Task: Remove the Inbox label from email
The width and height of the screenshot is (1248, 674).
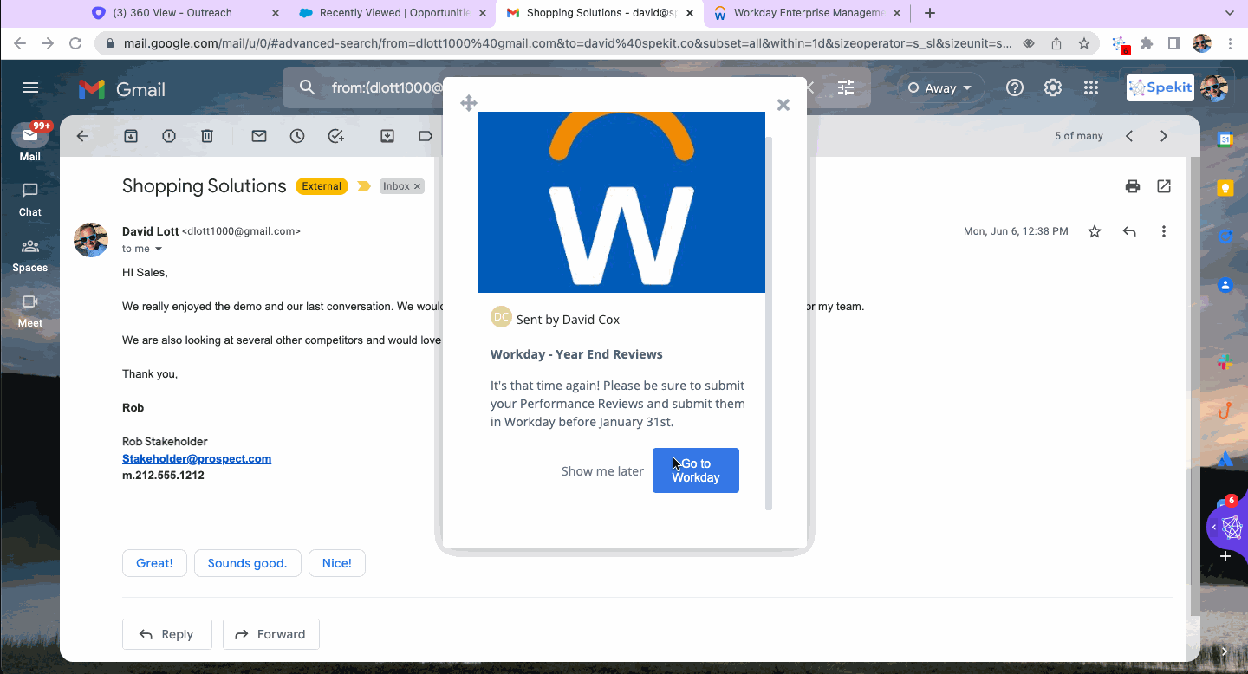Action: point(417,186)
